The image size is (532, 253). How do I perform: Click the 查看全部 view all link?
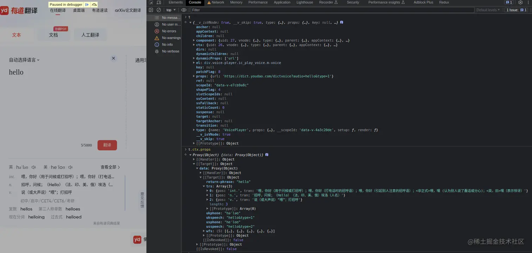coord(110,167)
